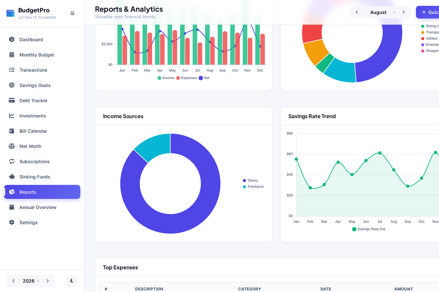This screenshot has height=292, width=439.
Task: Click the Savings Rate Trend title
Action: click(312, 116)
